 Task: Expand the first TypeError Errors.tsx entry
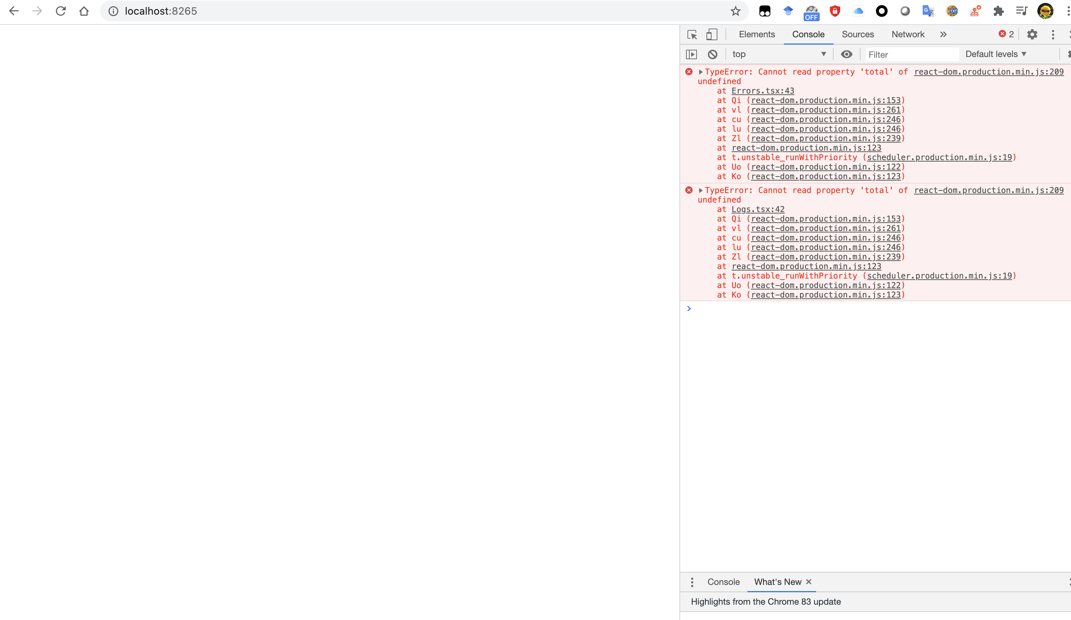coord(700,72)
